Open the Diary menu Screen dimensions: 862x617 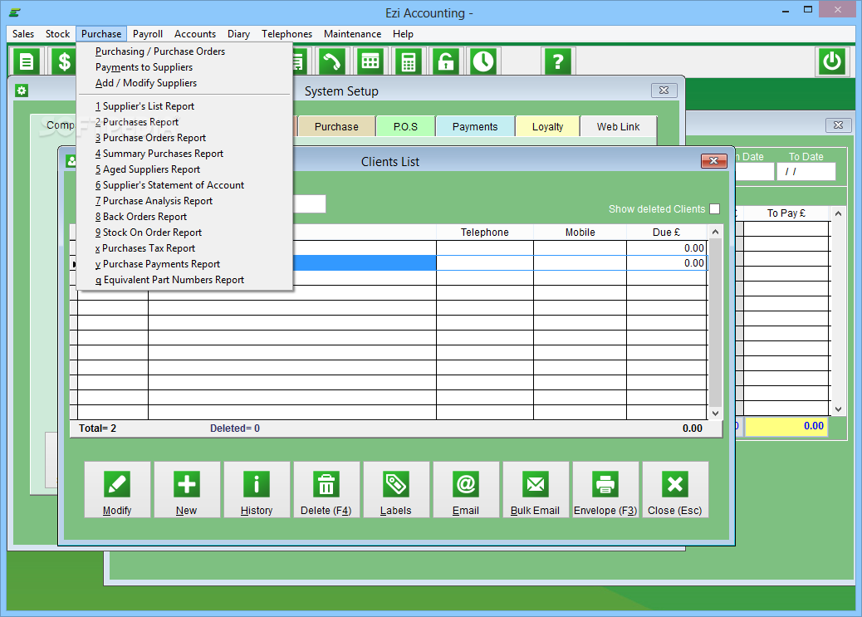(x=238, y=34)
